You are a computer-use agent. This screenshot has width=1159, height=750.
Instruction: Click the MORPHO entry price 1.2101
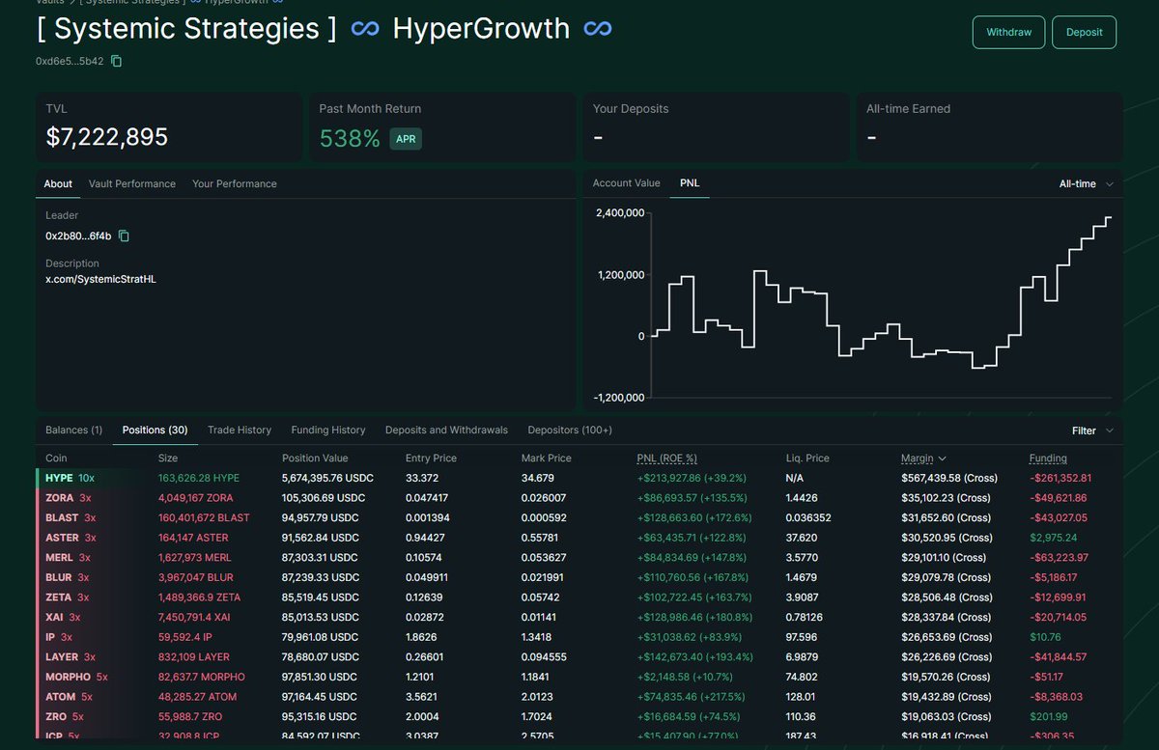pos(421,677)
